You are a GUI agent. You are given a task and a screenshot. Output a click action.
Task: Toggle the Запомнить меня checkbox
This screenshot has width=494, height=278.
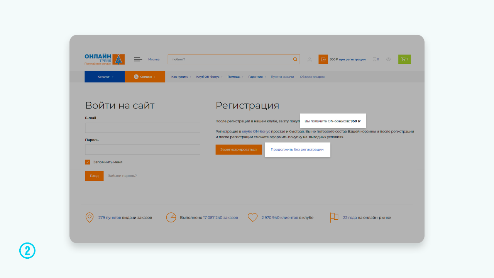pos(88,162)
